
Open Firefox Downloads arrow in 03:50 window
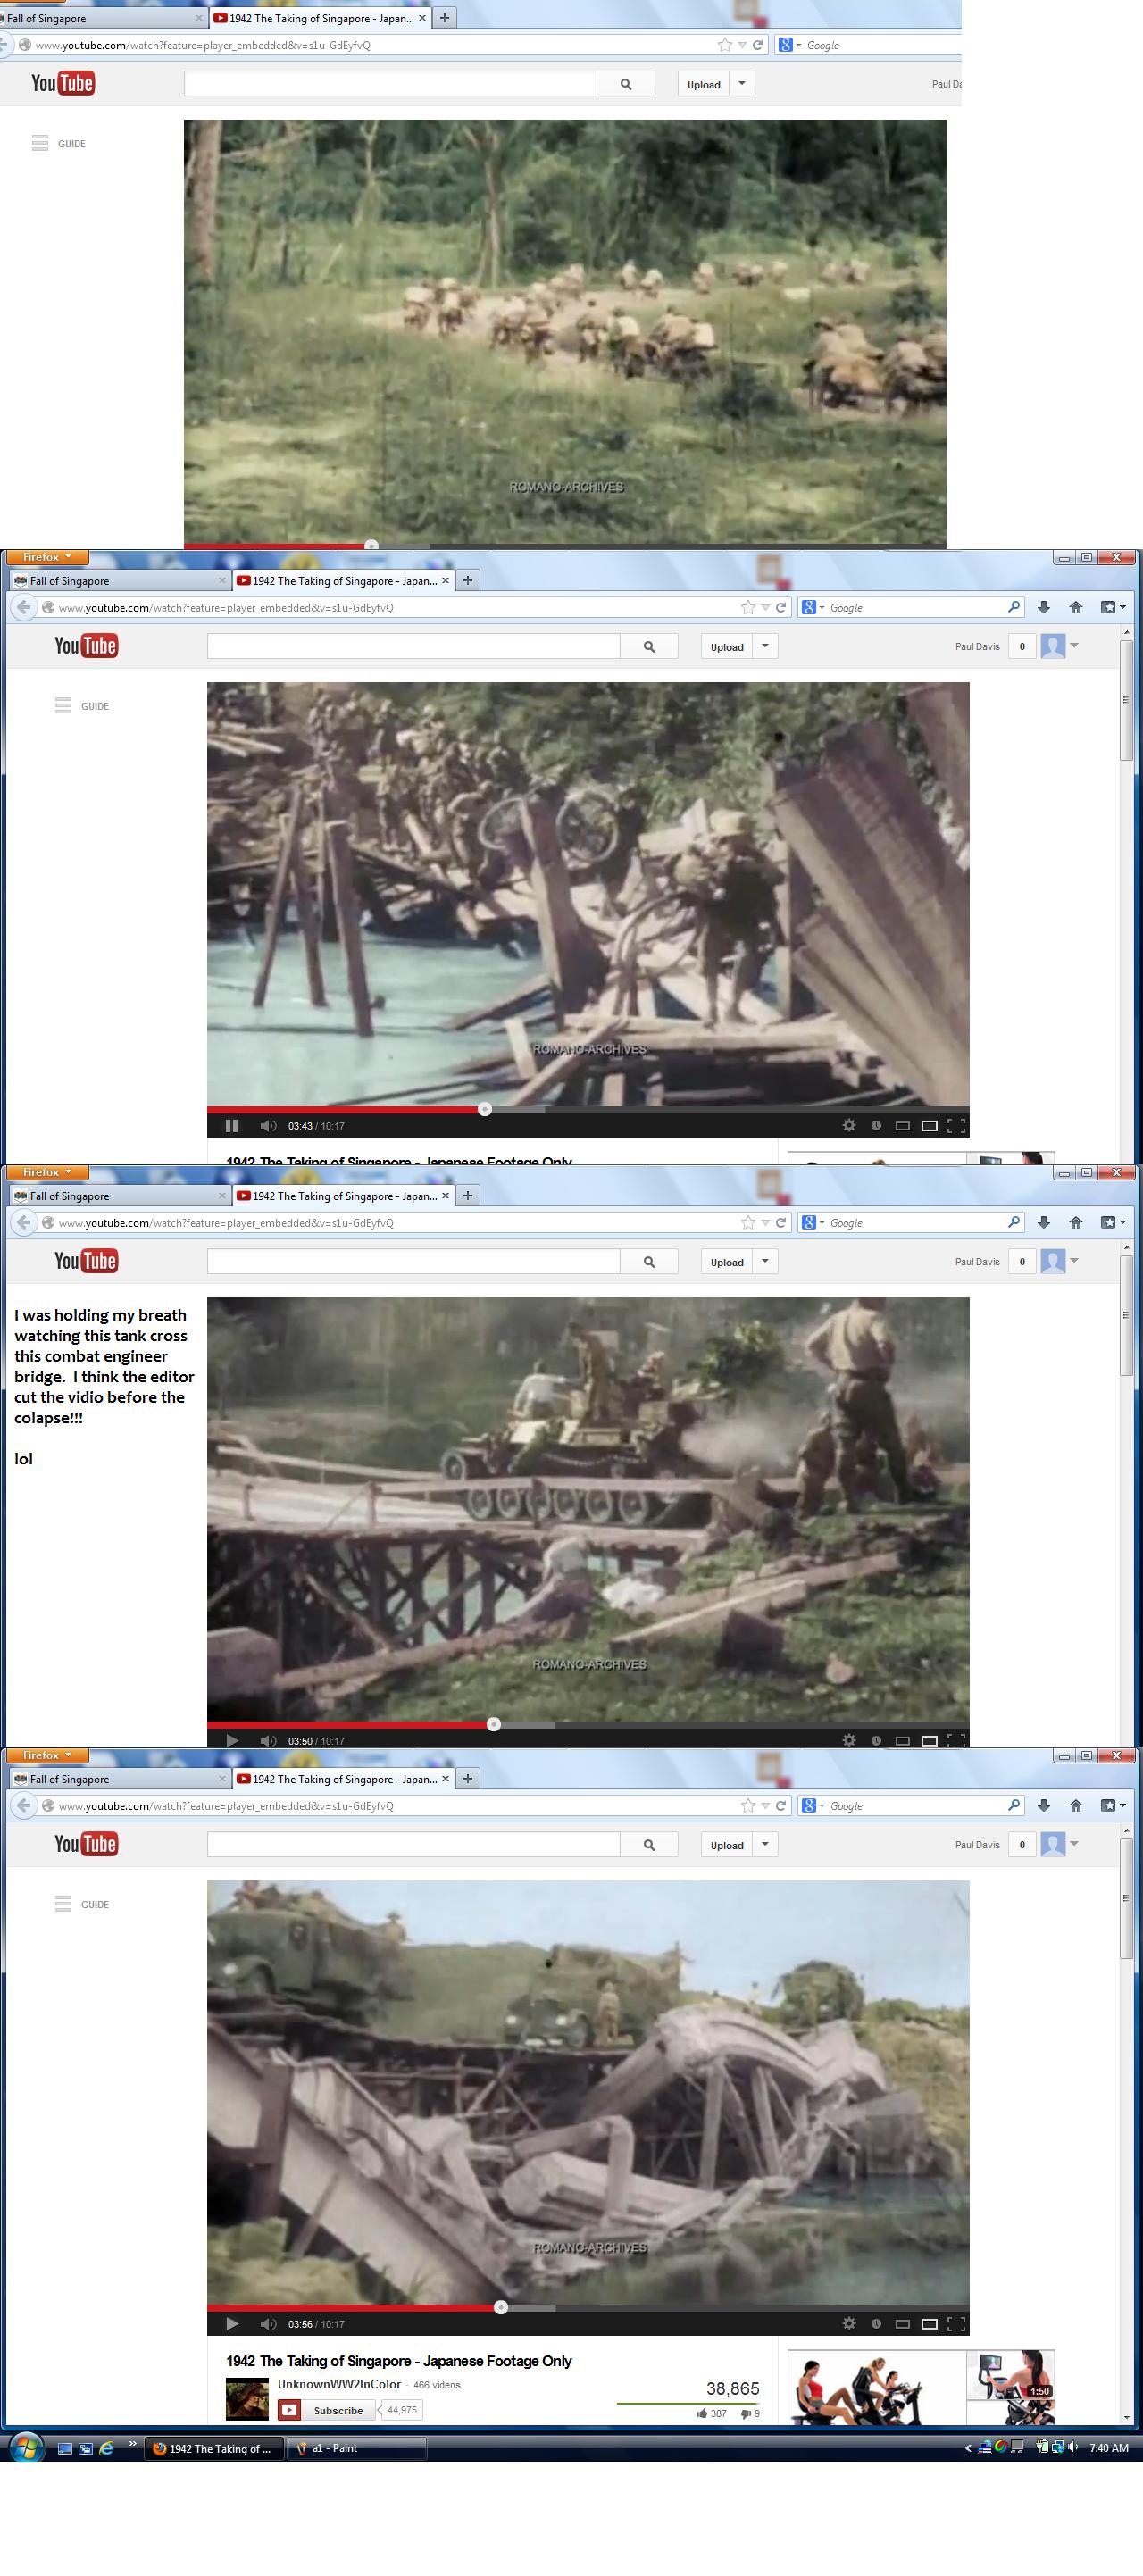(1044, 1222)
